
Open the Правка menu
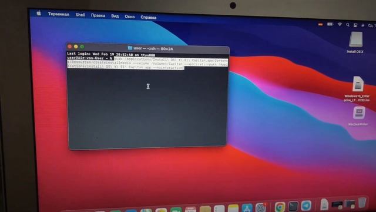(98, 16)
